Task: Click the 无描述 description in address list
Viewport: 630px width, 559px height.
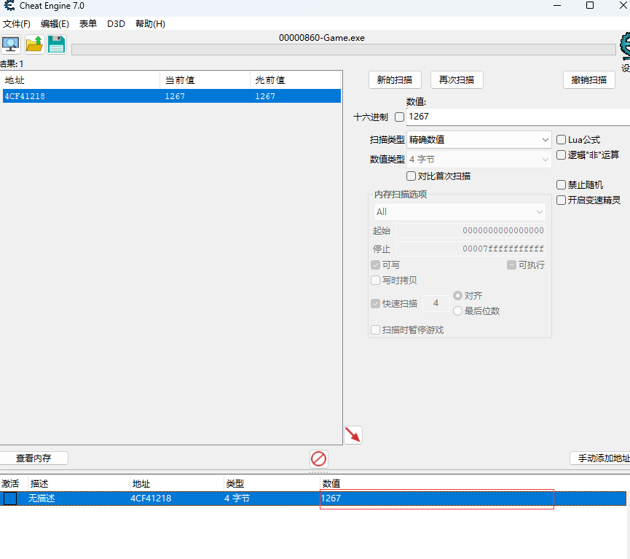Action: pos(42,499)
